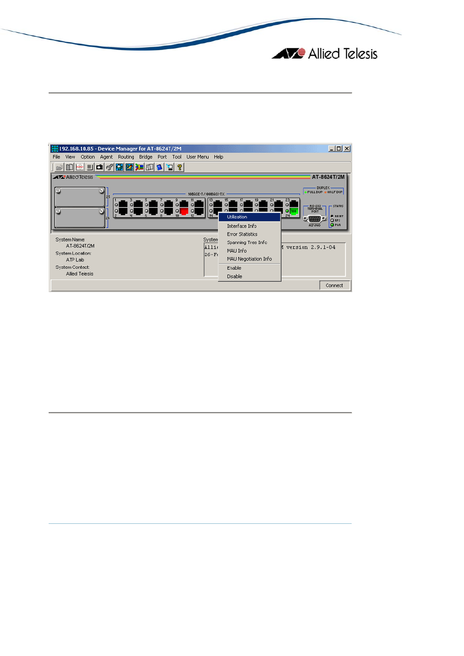Open the Port menu
The width and height of the screenshot is (464, 656).
pyautogui.click(x=162, y=157)
